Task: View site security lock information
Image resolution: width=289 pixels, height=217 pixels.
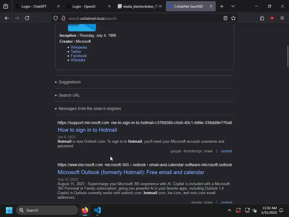Action: (x=64, y=18)
